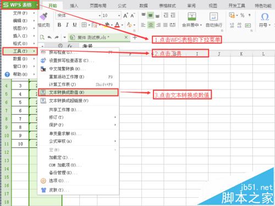Apply Bold formatting with the B icon

(x=59, y=25)
